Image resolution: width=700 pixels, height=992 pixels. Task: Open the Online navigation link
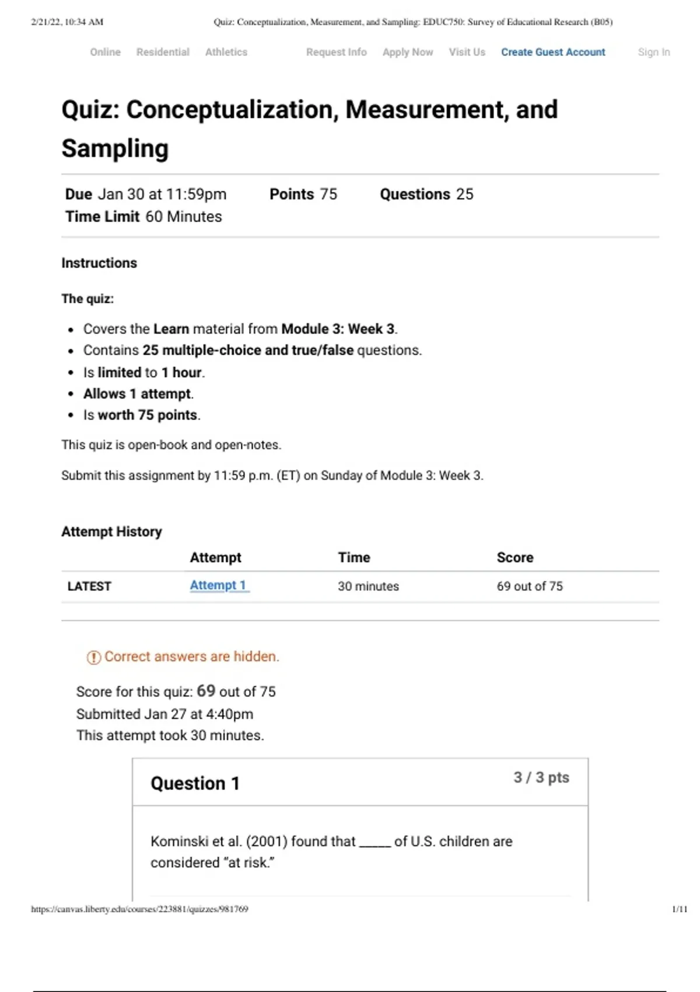[x=105, y=52]
